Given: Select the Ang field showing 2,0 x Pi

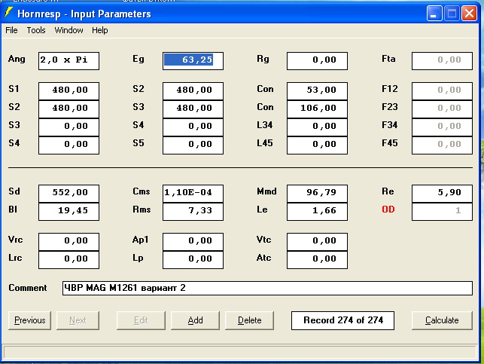Looking at the screenshot, I should pos(68,60).
